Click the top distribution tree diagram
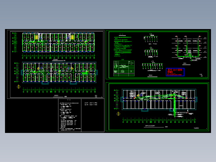 pyautogui.click(x=151, y=39)
